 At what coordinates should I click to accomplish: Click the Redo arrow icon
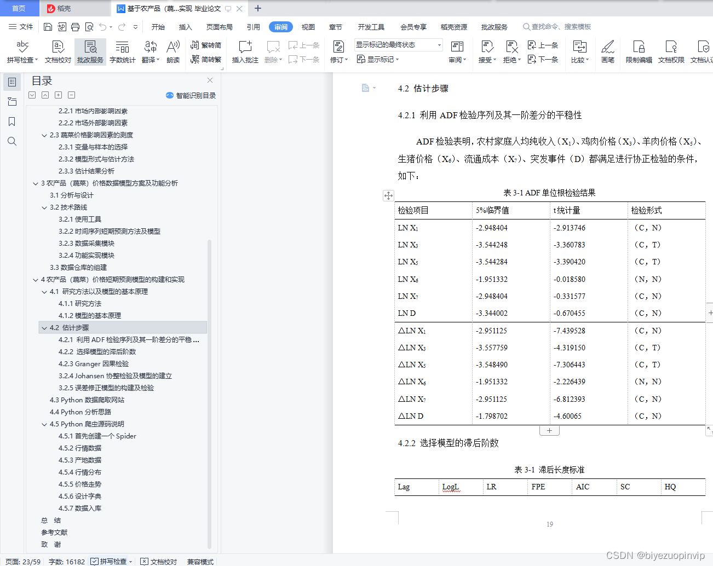[x=122, y=27]
